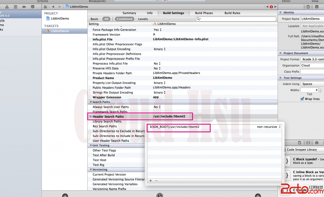Viewport: 324px width, 197px height.
Task: Go forward with the right arrow
Action: [x=60, y=7]
